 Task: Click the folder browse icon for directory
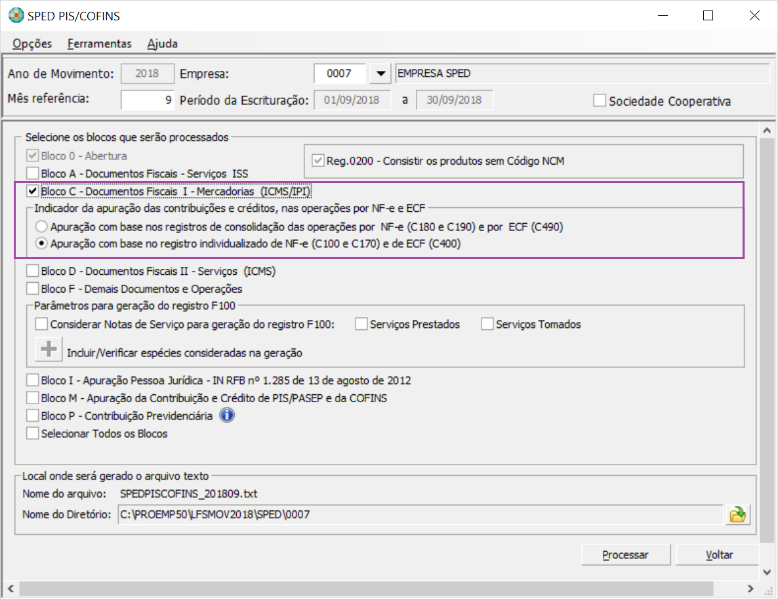click(x=738, y=515)
